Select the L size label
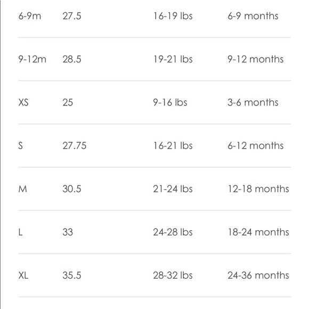The image size is (309, 309). click(20, 232)
